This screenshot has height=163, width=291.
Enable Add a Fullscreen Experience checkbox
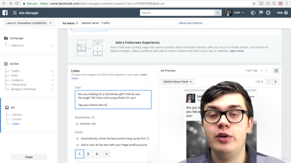[x=112, y=43]
